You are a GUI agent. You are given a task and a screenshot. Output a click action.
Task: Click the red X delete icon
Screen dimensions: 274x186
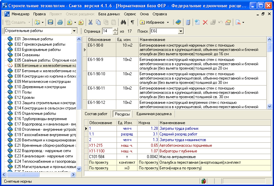click(205, 22)
